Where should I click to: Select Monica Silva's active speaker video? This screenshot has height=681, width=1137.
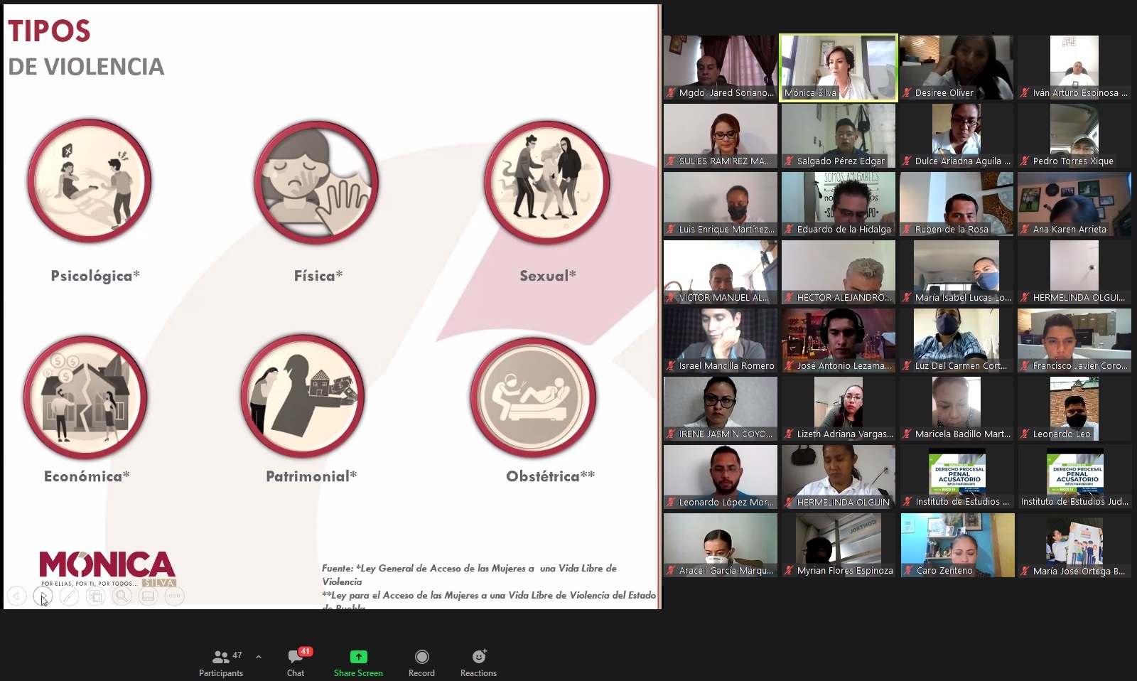pyautogui.click(x=839, y=68)
